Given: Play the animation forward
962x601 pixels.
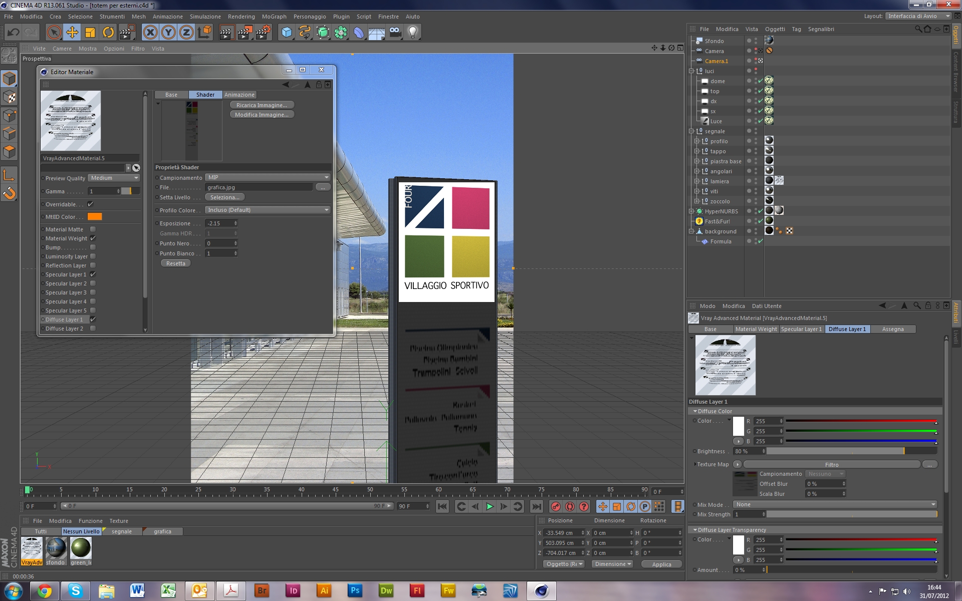Looking at the screenshot, I should point(490,506).
